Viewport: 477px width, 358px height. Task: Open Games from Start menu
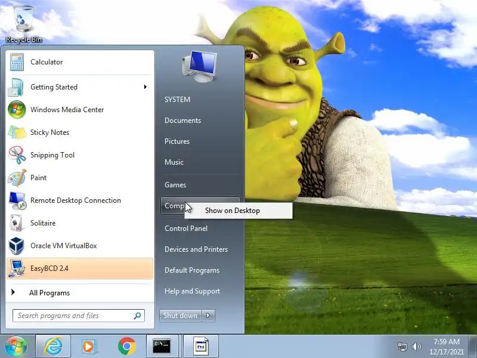coord(175,185)
